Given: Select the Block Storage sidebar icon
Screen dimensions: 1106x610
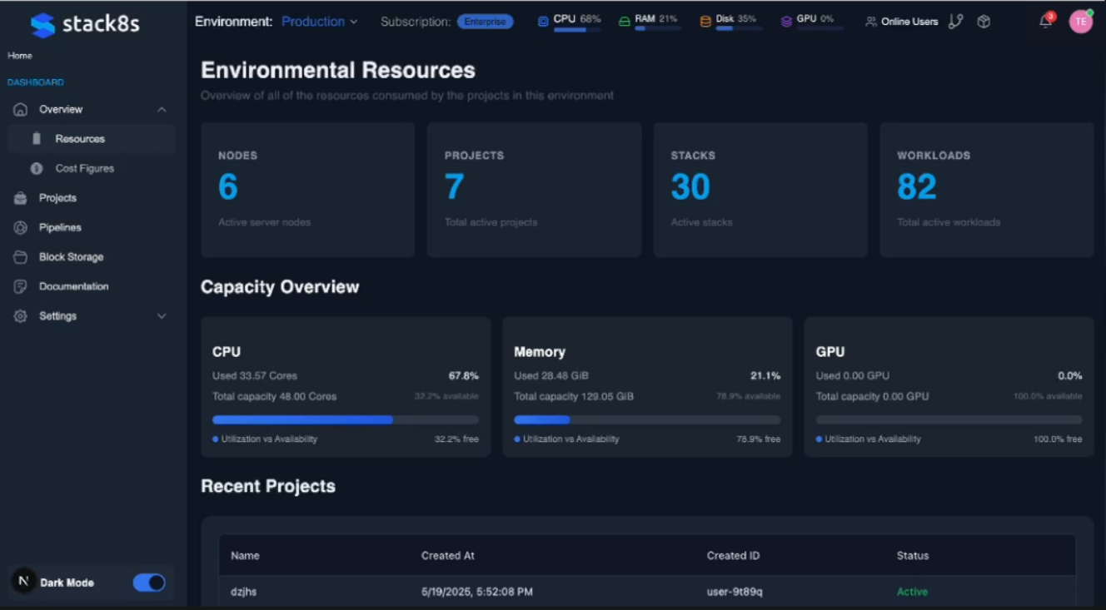Looking at the screenshot, I should [x=20, y=256].
